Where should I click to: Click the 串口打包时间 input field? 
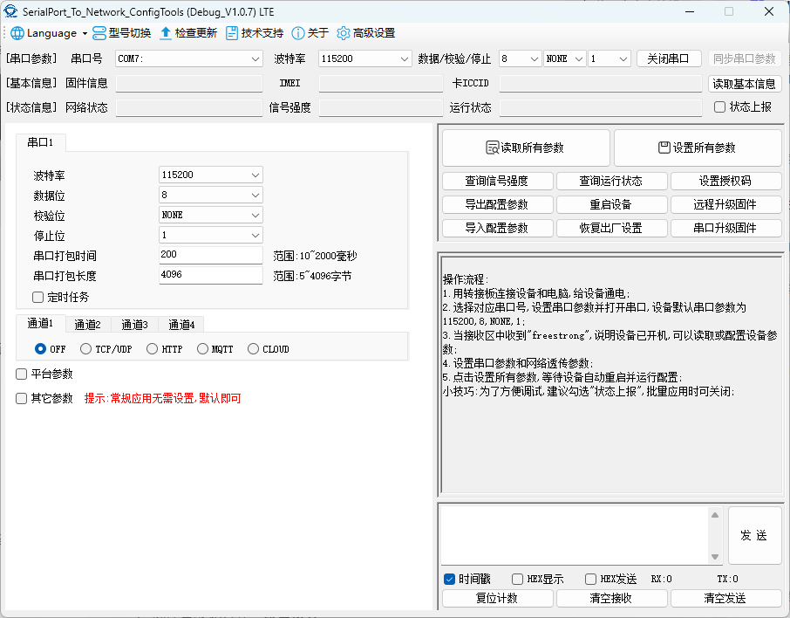click(211, 255)
